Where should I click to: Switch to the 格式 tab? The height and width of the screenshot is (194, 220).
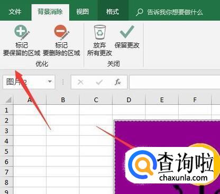click(x=113, y=12)
